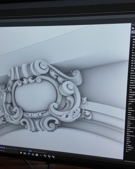Select the zelen layer
Screen dimensions: 135x169
coord(129,115)
